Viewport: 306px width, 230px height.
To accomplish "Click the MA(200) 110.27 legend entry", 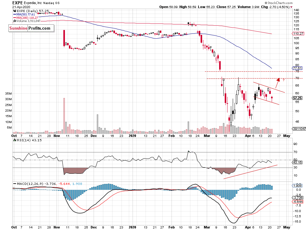I will coord(27,18).
